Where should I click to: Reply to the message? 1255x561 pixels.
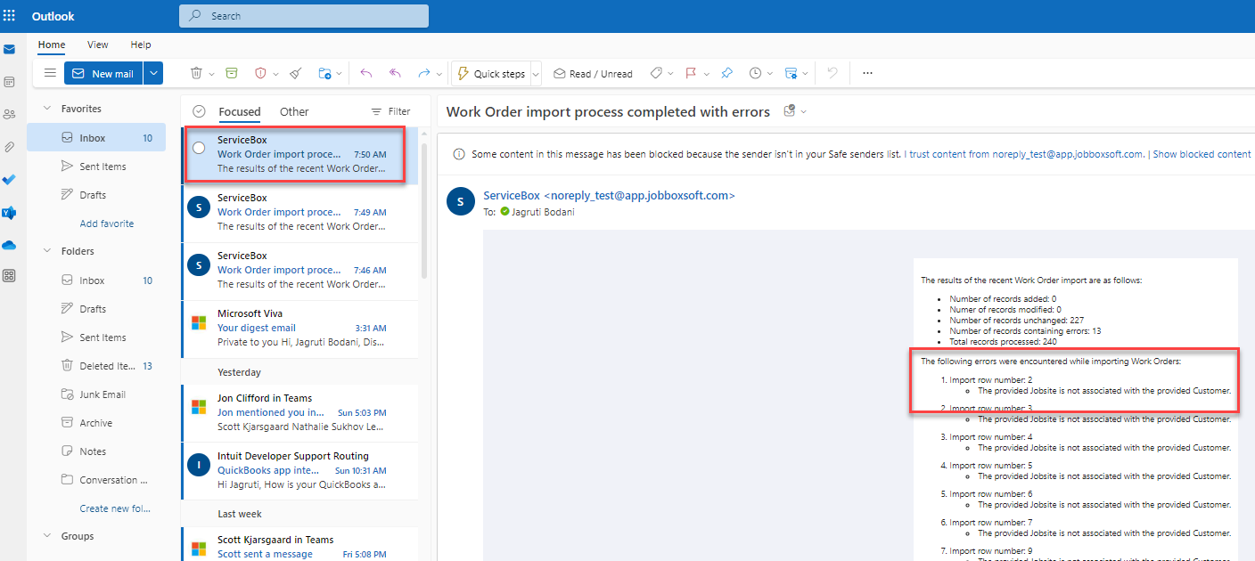pyautogui.click(x=365, y=74)
